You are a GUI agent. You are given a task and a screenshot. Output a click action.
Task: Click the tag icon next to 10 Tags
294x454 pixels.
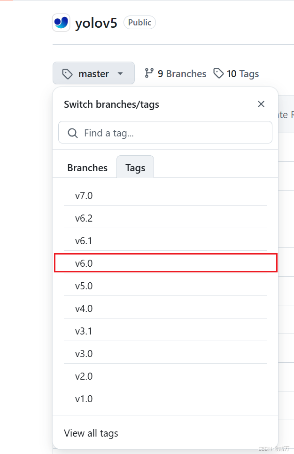219,73
